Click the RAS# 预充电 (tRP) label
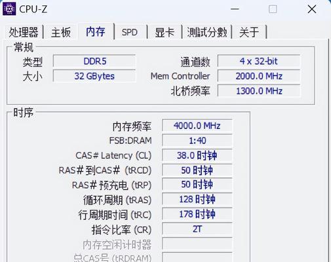This screenshot has width=331, height=262. click(111, 185)
